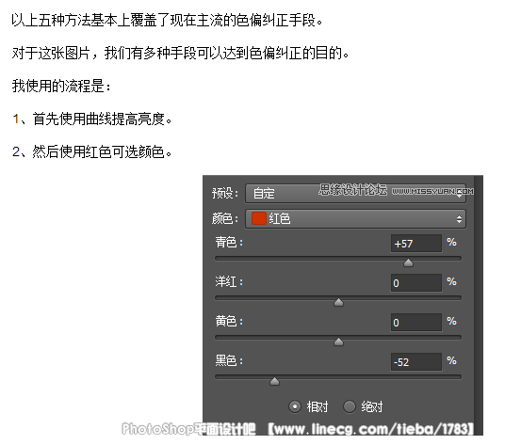Click the 黄色 yellow slider handle
The width and height of the screenshot is (521, 445).
coord(338,342)
